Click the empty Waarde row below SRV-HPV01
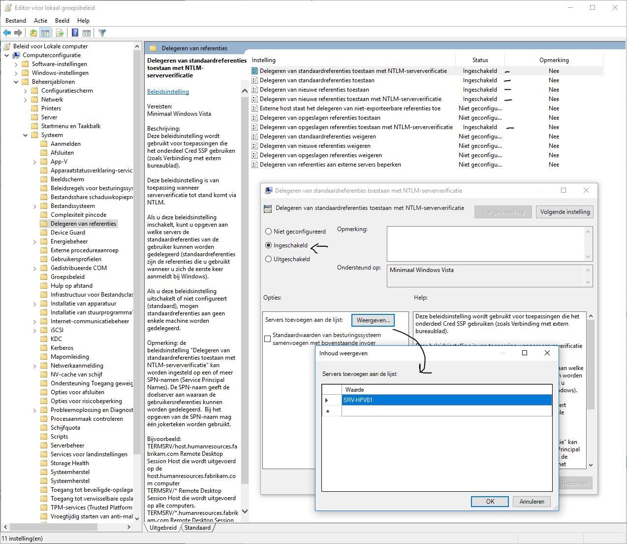The image size is (627, 544). (446, 411)
